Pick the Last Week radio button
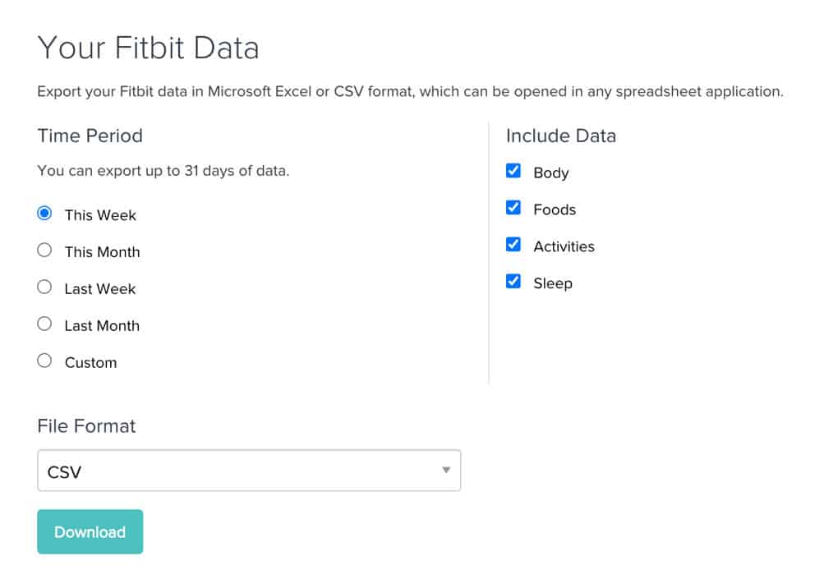 pyautogui.click(x=45, y=287)
